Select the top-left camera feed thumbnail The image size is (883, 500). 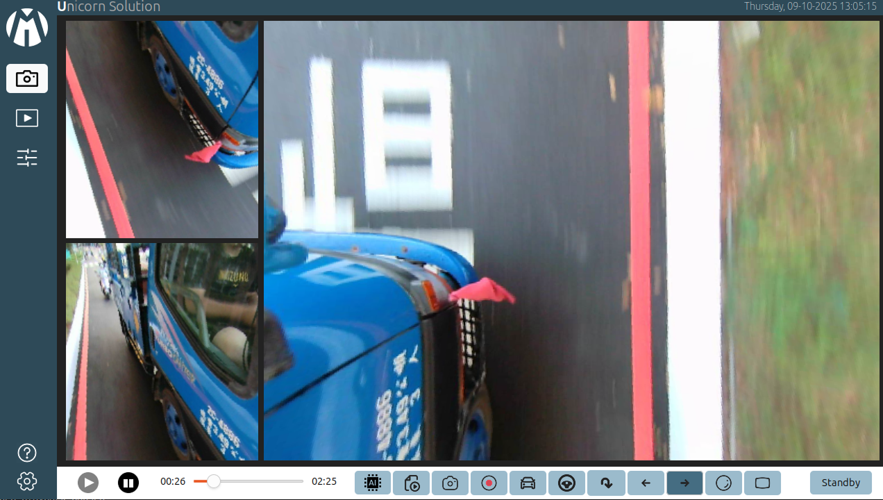click(162, 130)
